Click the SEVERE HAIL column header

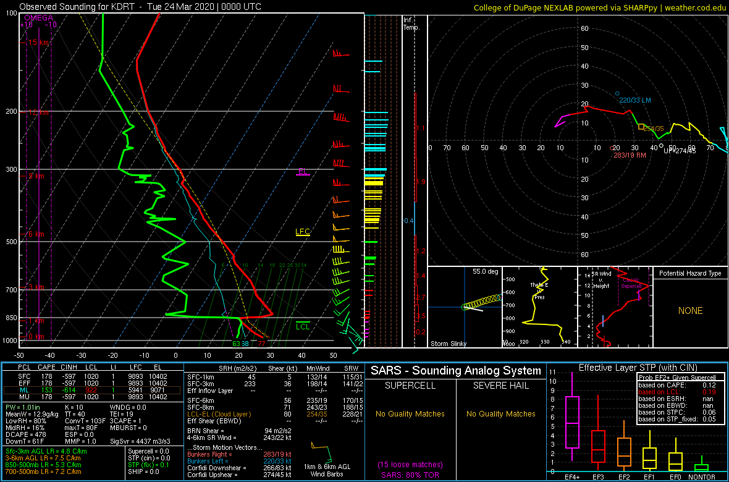[x=500, y=385]
